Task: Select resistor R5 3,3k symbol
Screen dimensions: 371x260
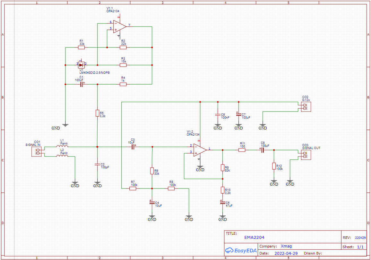Action: click(97, 113)
